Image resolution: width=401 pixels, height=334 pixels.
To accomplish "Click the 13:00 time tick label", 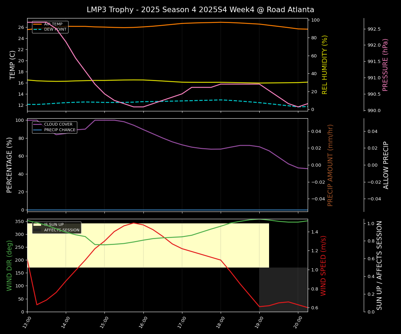I will click(25, 322).
